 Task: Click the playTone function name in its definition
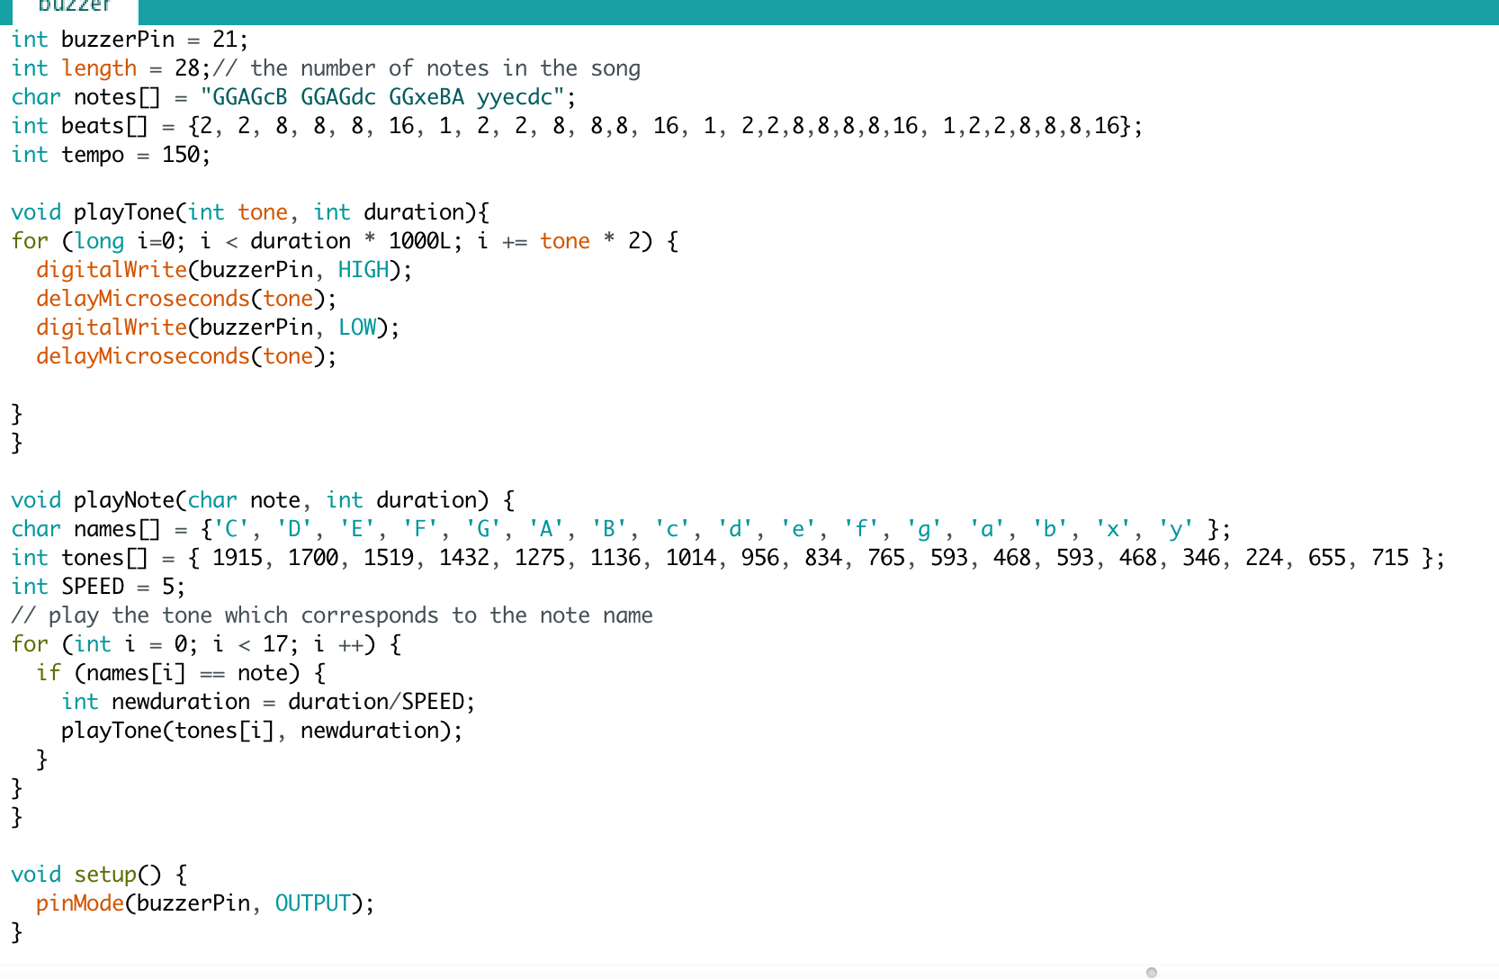124,212
